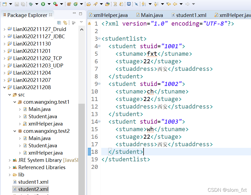Screen dimensions: 251x195
Task: Click the Open Task folder icon
Action: (x=107, y=4)
